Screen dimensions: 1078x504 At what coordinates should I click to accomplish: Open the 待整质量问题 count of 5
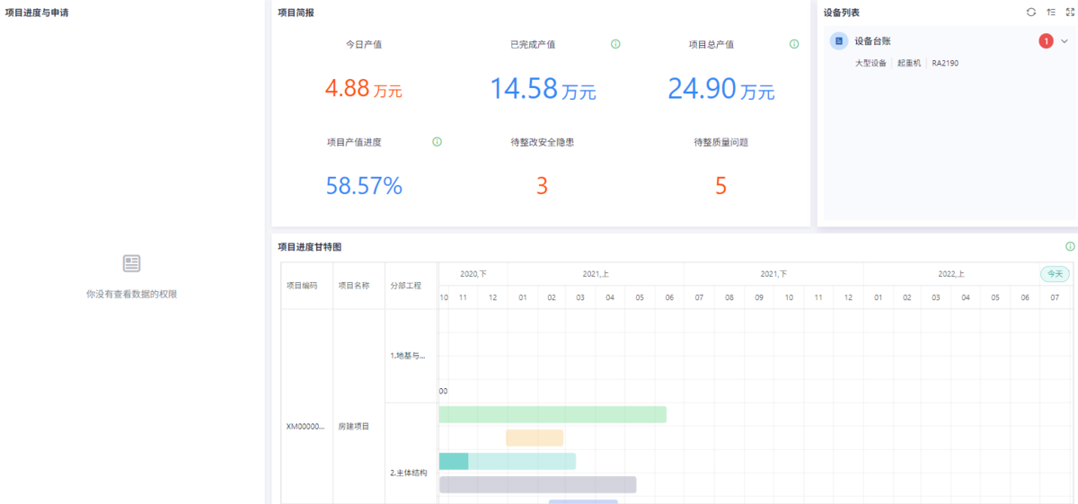[x=720, y=186]
